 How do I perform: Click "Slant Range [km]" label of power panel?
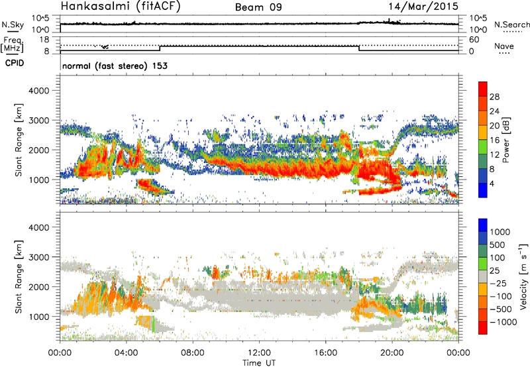19,140
